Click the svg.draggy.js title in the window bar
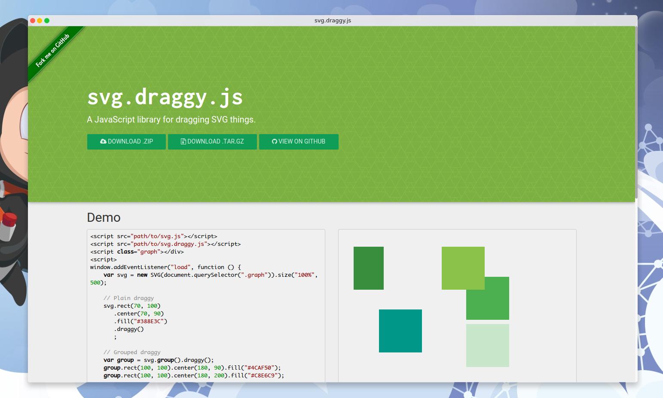 pyautogui.click(x=333, y=19)
